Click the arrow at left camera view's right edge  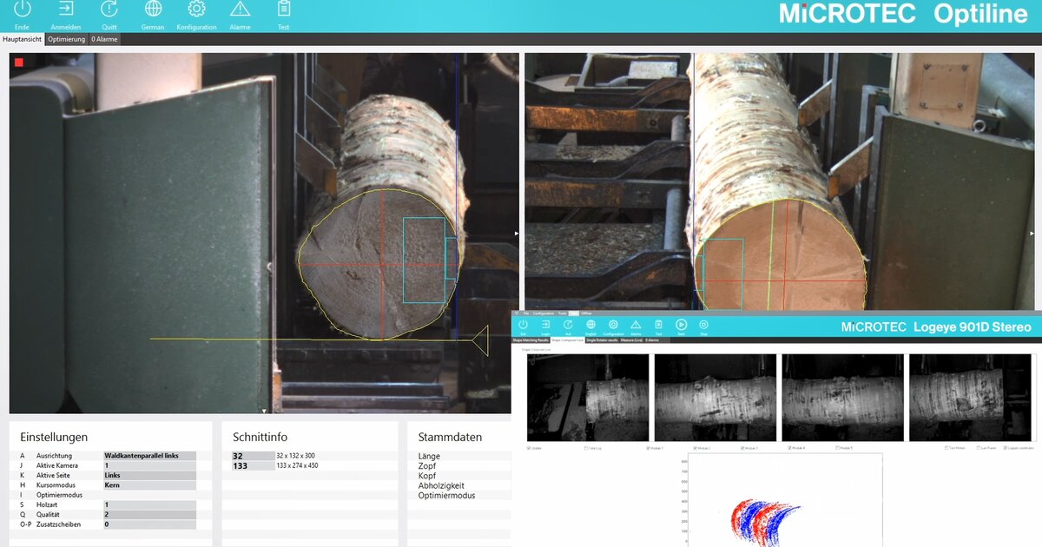point(517,233)
